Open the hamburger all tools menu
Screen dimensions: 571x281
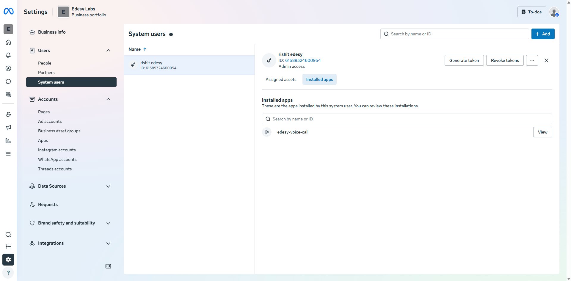pos(8,154)
